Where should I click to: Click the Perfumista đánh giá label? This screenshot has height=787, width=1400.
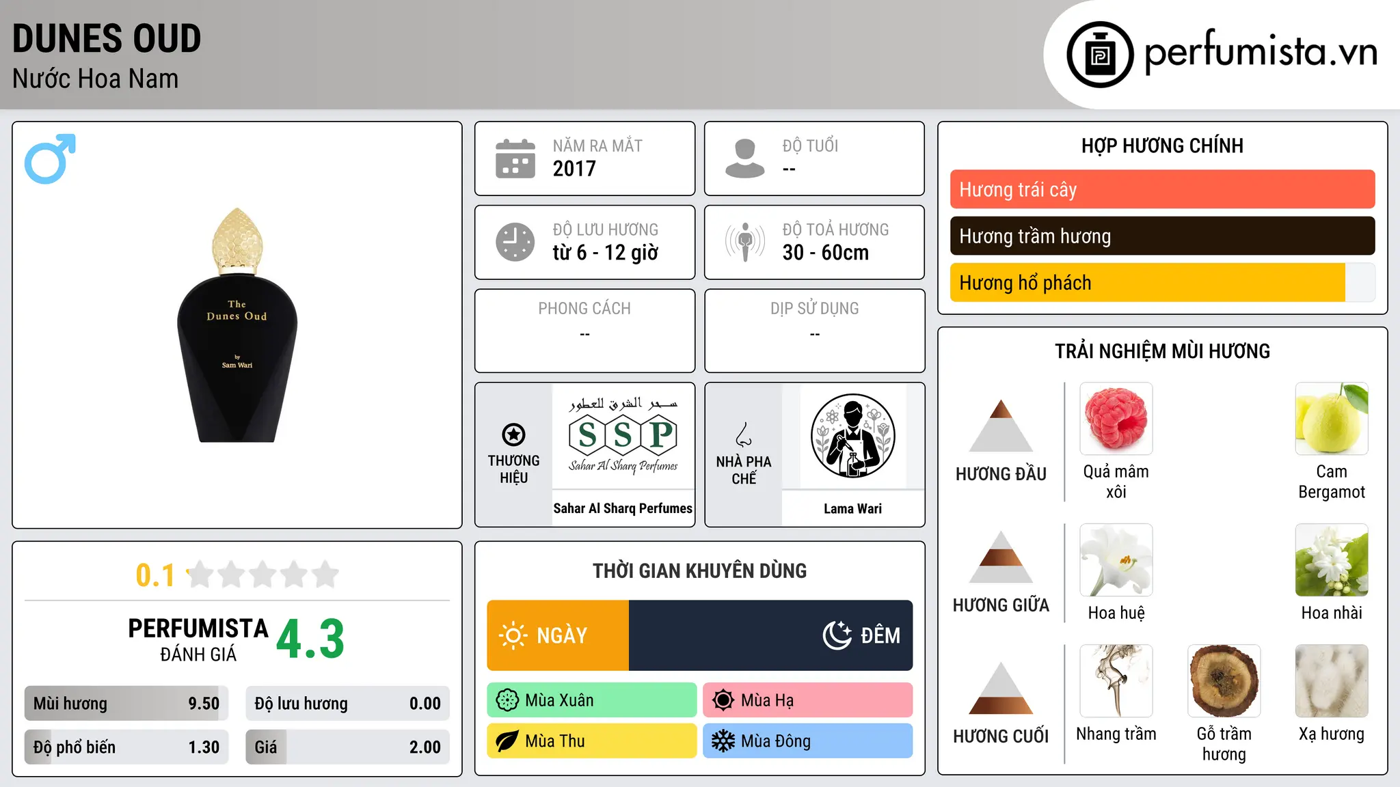198,639
